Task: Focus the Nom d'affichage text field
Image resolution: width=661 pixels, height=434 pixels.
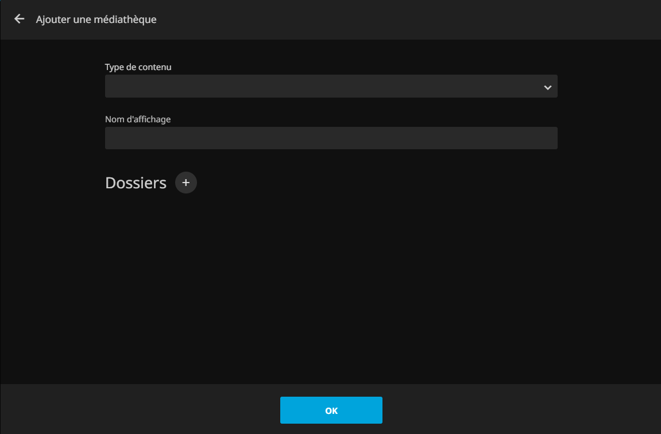Action: point(331,138)
